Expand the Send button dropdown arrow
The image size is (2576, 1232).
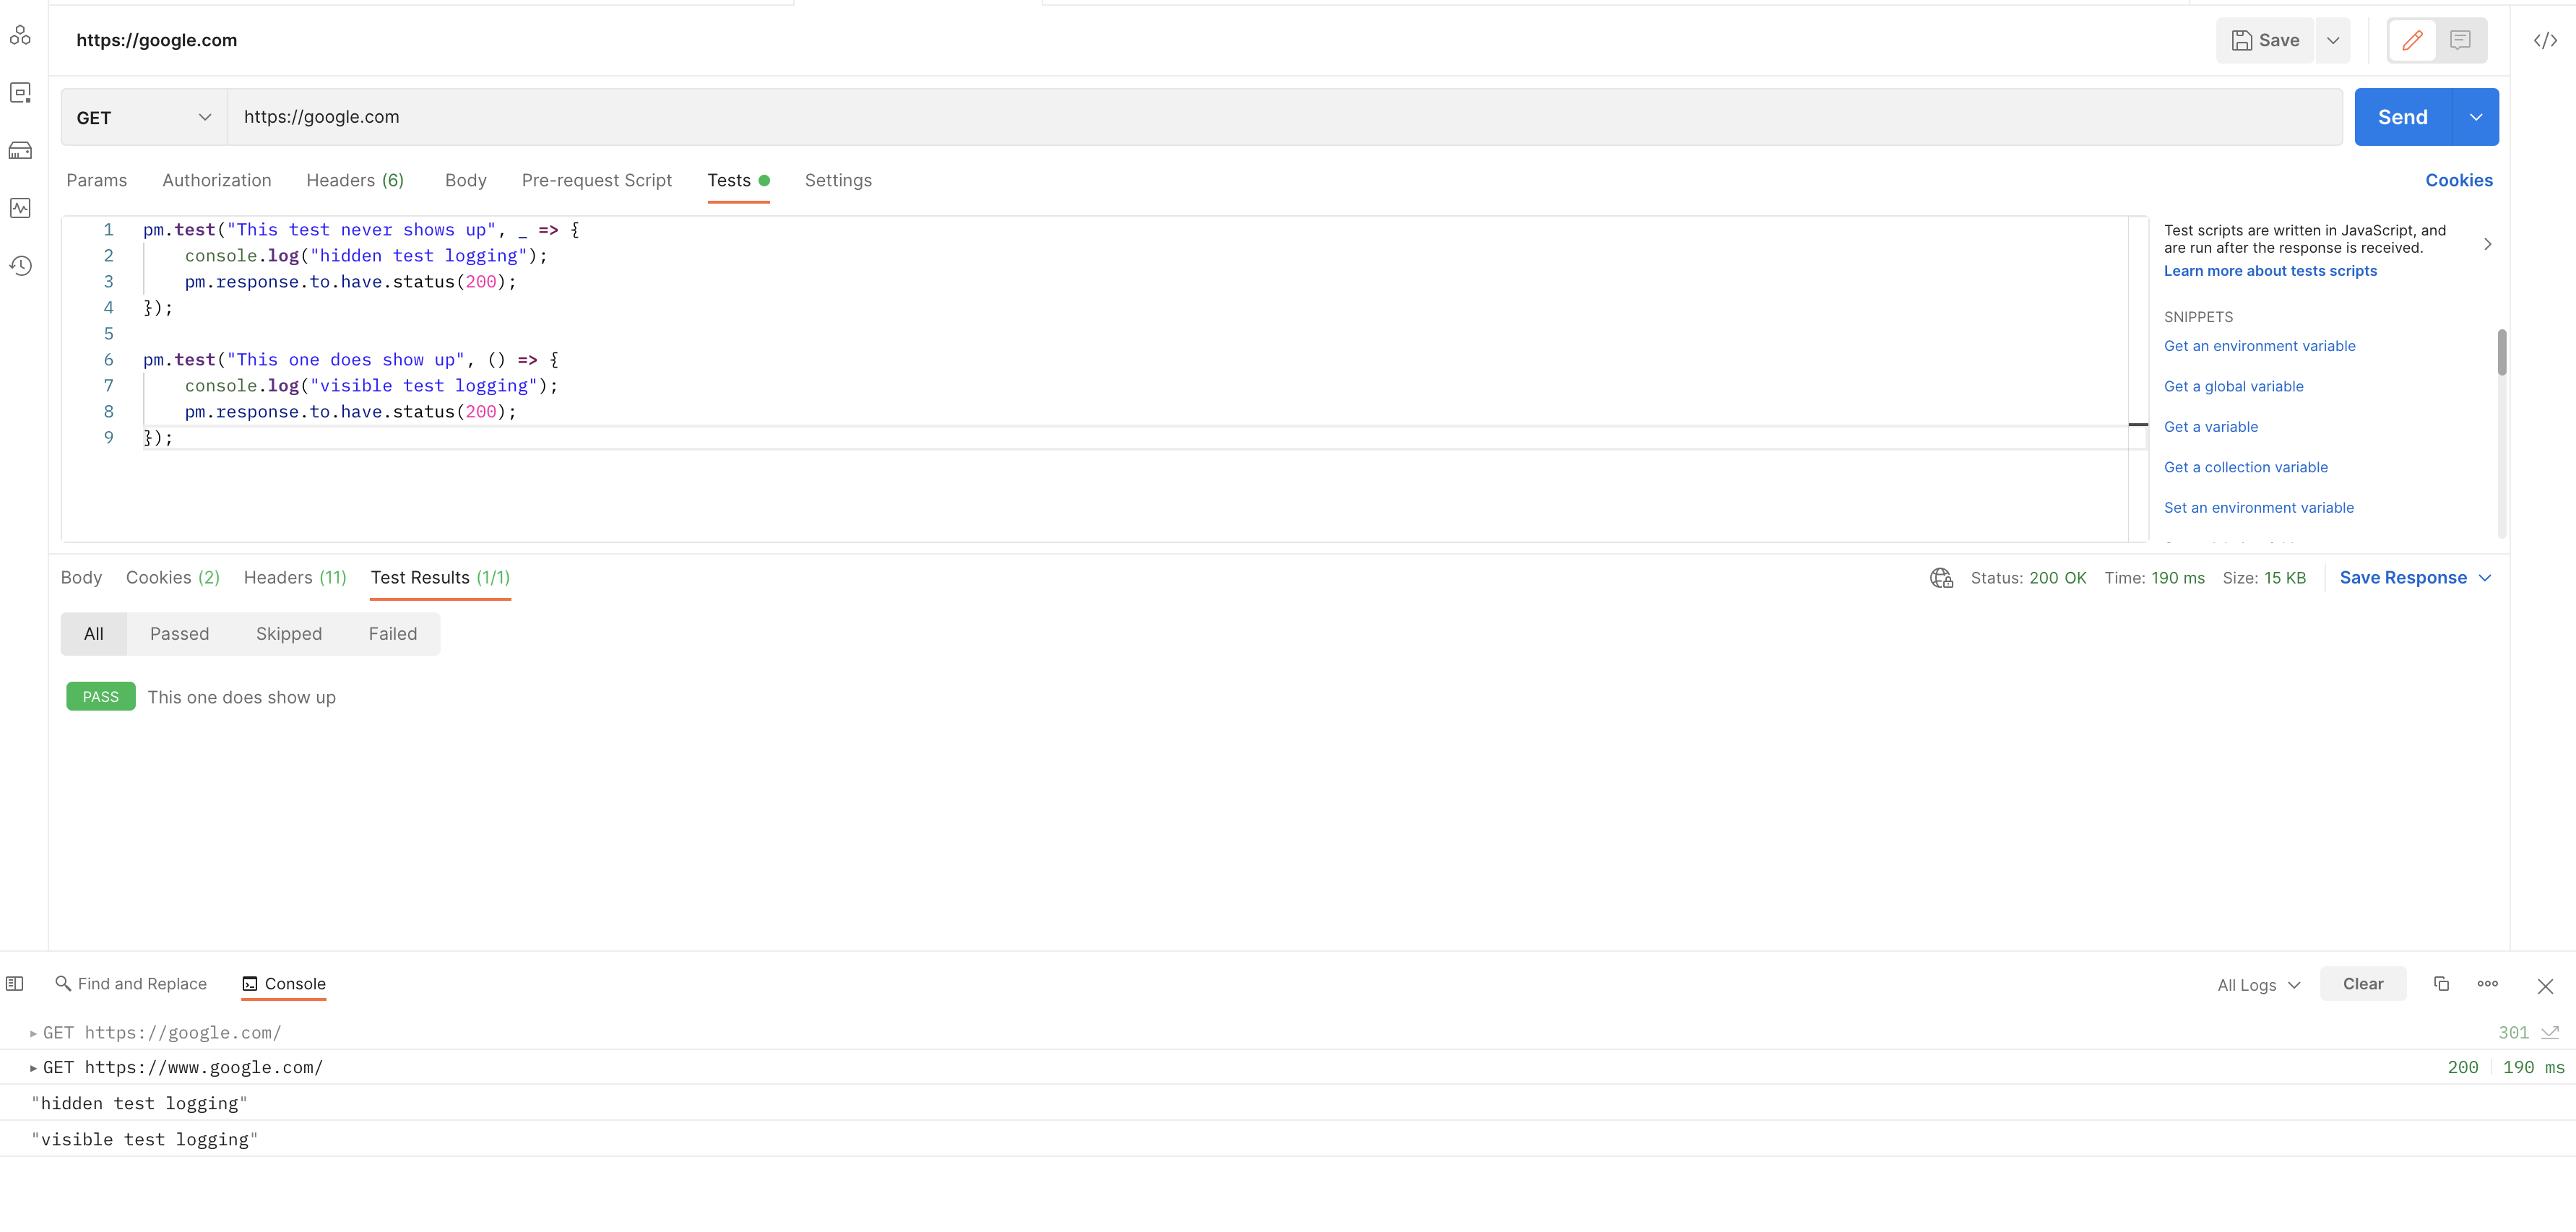point(2476,118)
